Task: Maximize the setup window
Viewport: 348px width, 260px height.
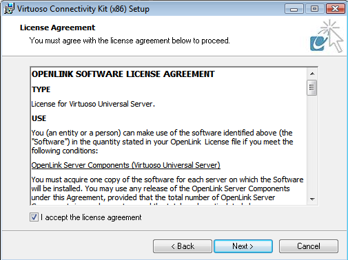Action: pos(314,9)
